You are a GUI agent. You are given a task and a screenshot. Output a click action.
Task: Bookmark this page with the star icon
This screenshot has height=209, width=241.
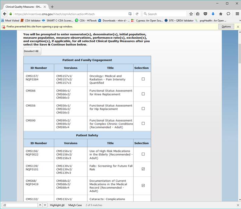coord(191,14)
